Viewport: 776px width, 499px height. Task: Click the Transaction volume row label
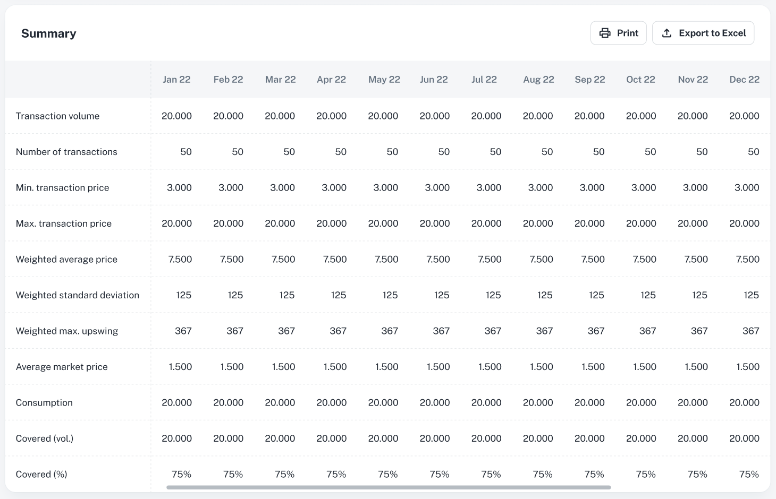pyautogui.click(x=57, y=116)
